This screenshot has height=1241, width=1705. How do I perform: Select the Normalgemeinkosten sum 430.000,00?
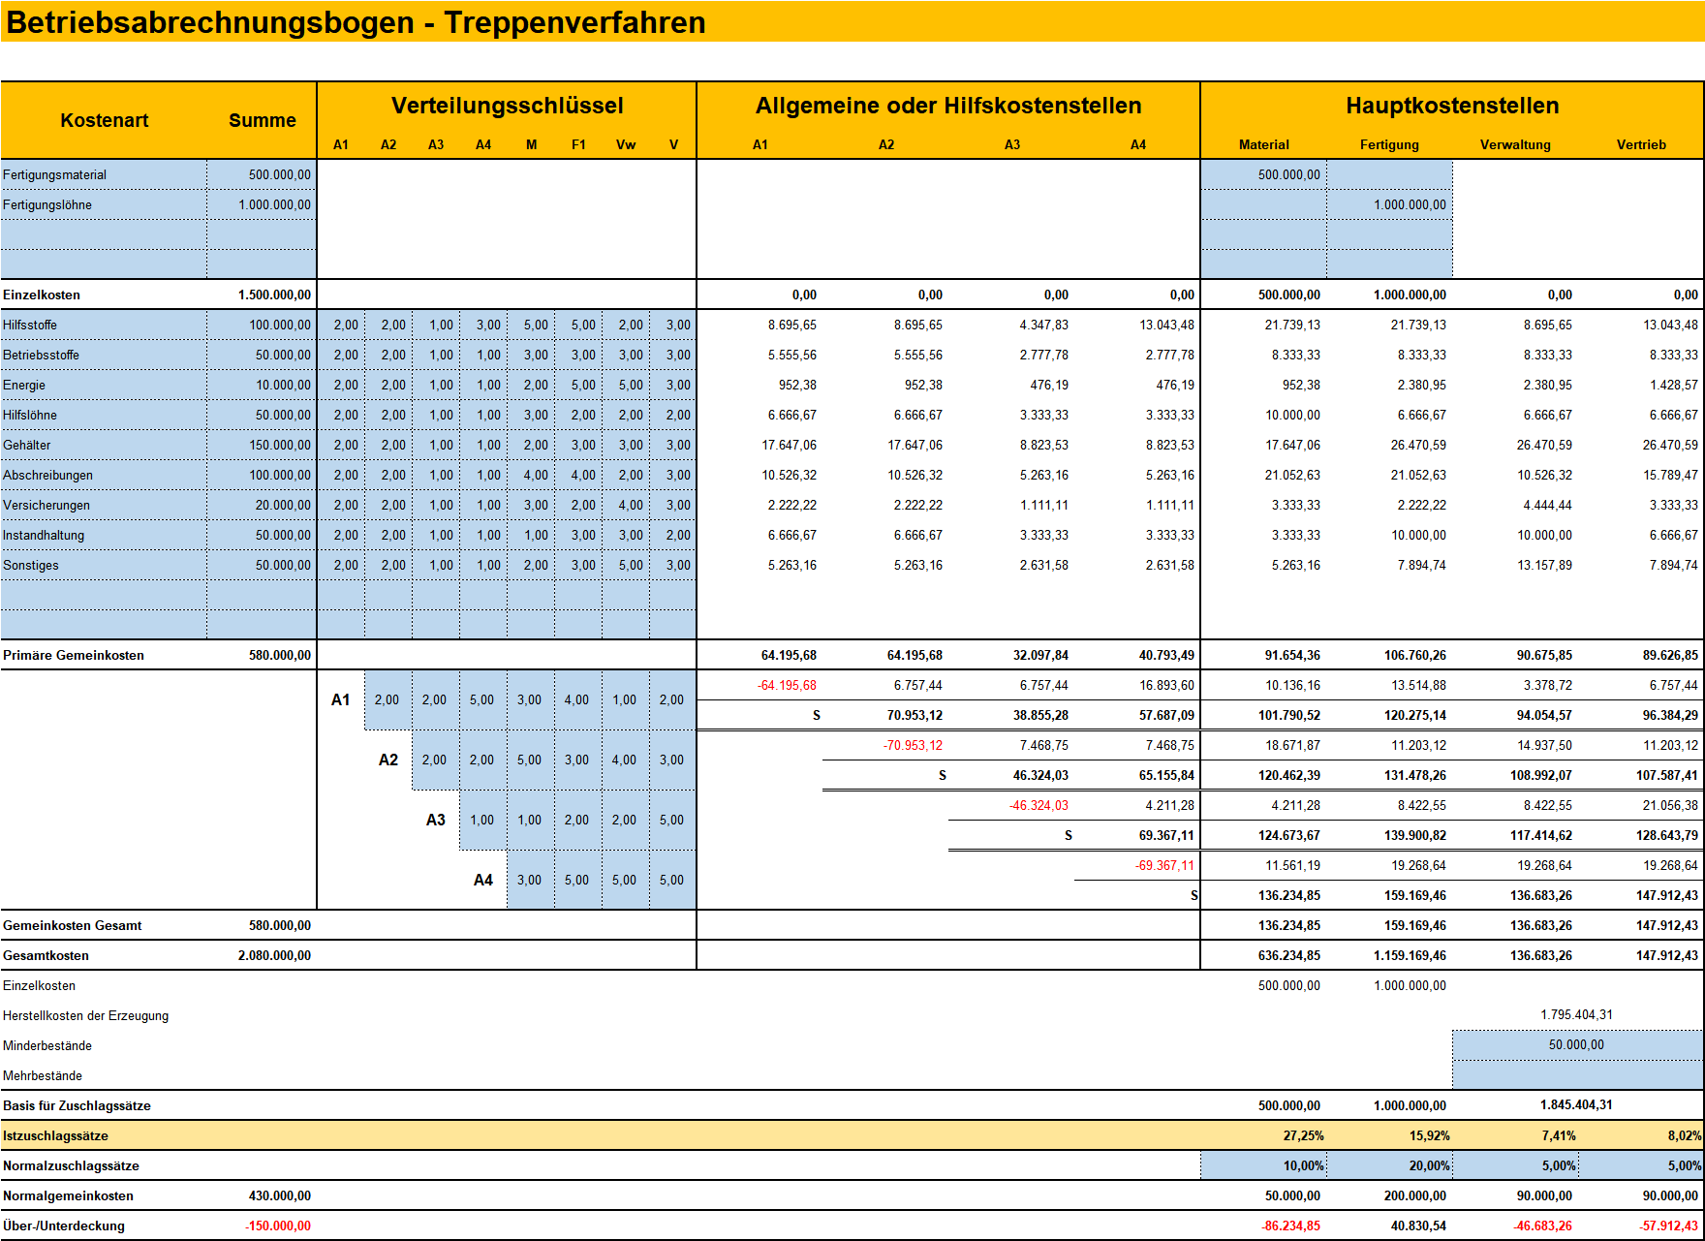click(279, 1195)
